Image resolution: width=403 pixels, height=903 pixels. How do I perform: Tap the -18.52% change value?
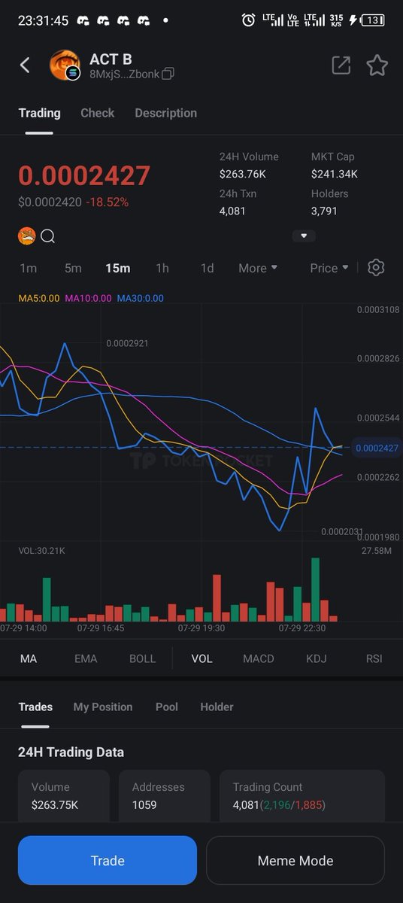[107, 202]
